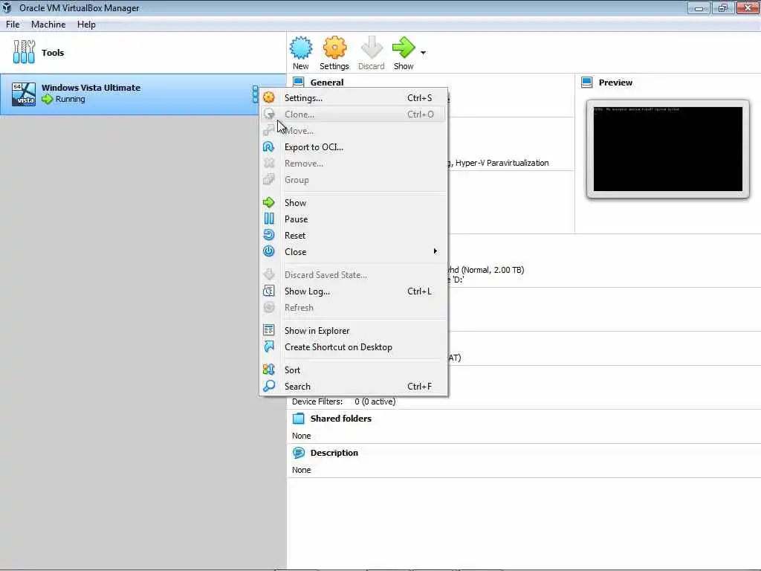Click the Refresh icon in the menu

tap(269, 307)
